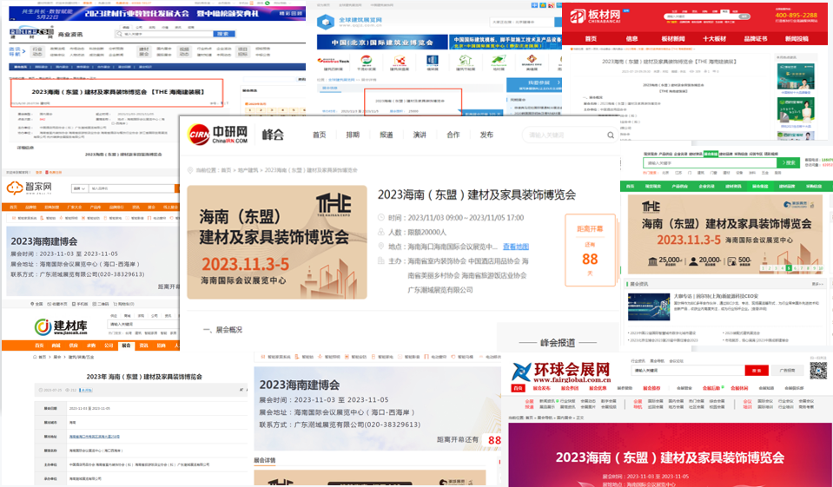Image resolution: width=833 pixels, height=487 pixels.
Task: Open 合作 in 中研网 navigation
Action: (453, 135)
